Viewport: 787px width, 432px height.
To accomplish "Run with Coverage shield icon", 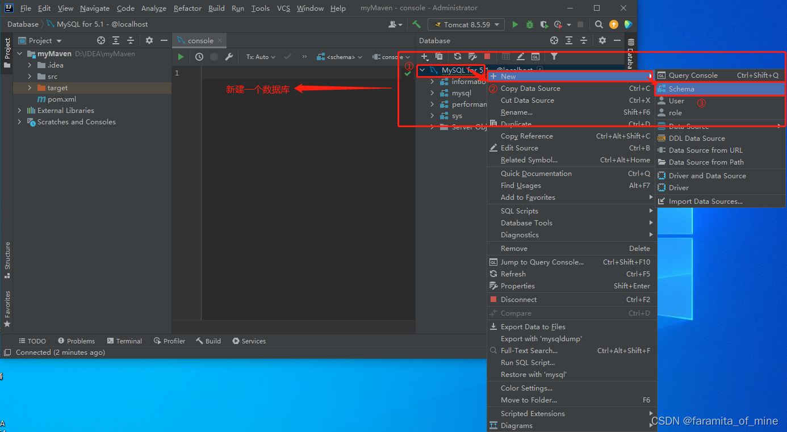I will (544, 24).
